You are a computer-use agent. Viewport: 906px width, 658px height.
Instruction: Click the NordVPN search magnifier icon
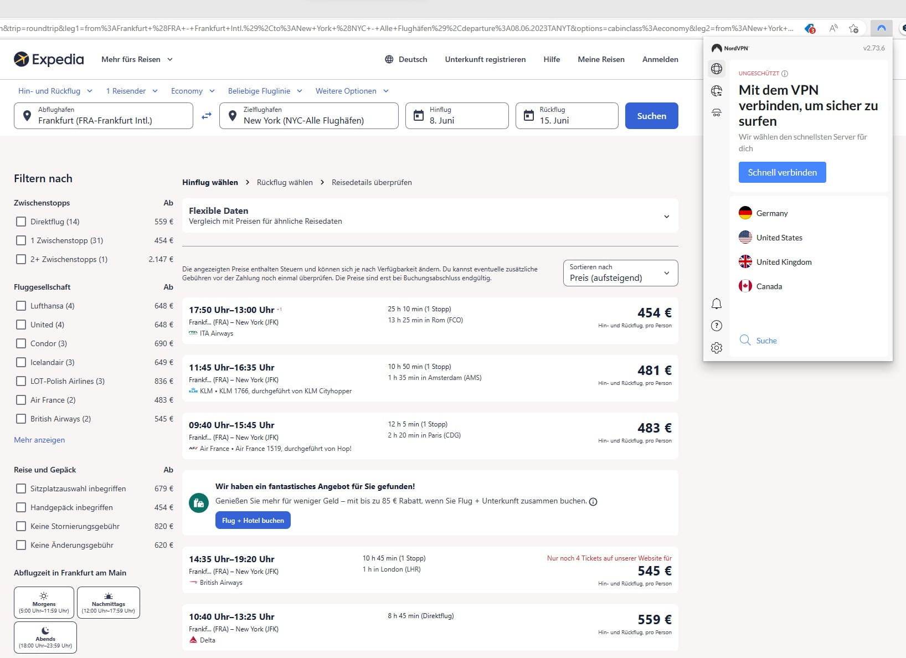[x=745, y=340]
